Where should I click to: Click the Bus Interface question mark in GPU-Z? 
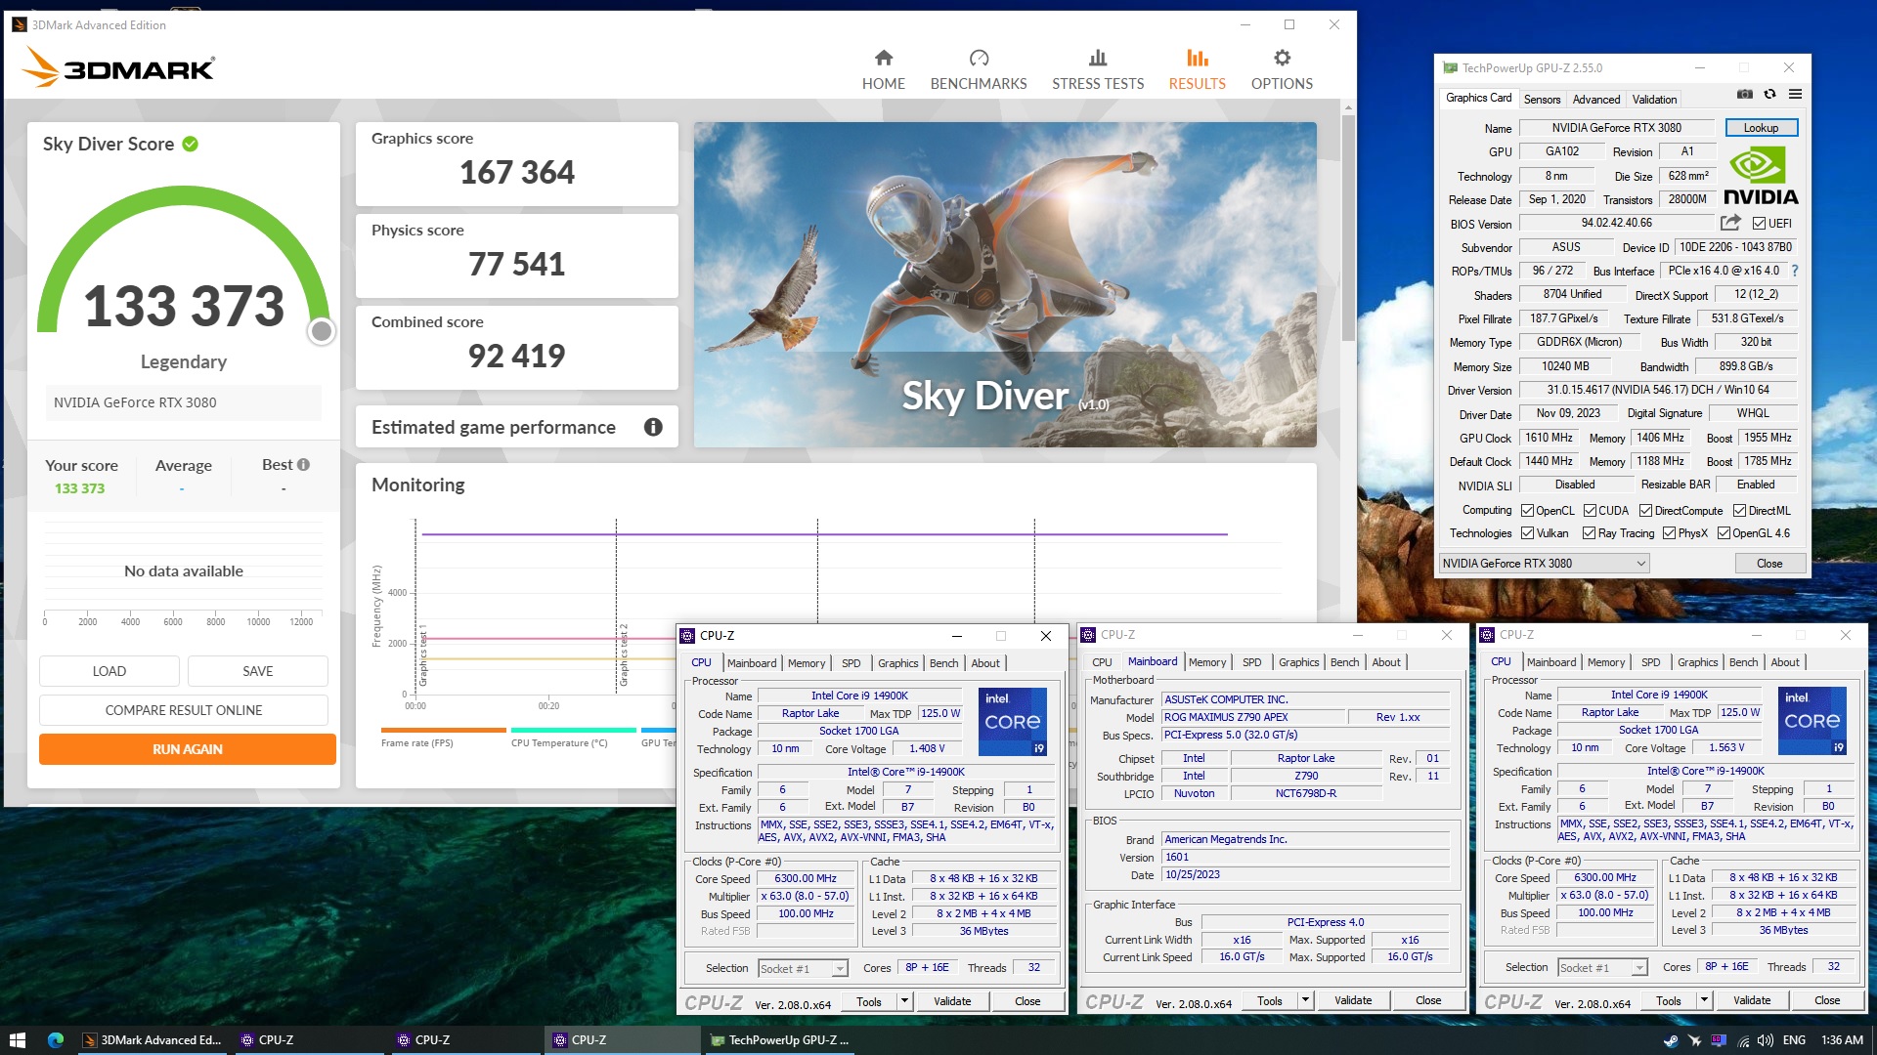coord(1795,271)
